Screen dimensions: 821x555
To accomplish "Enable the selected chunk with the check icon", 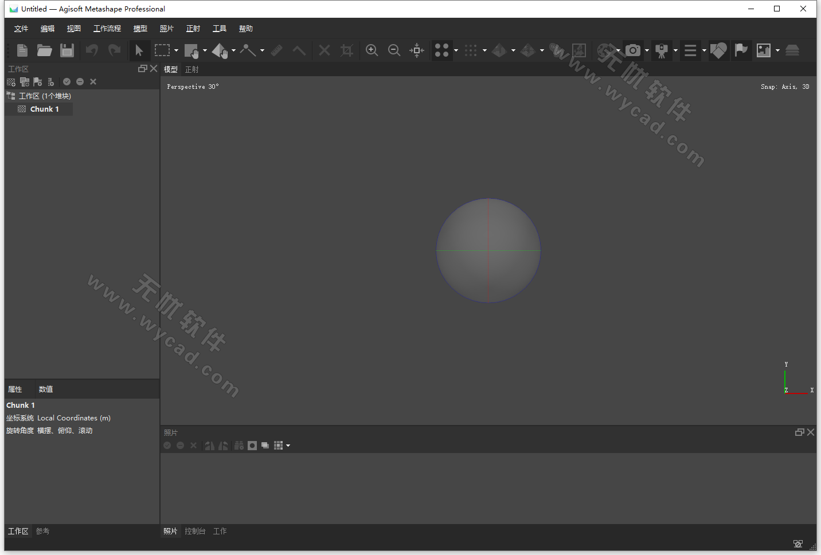I will [x=67, y=82].
